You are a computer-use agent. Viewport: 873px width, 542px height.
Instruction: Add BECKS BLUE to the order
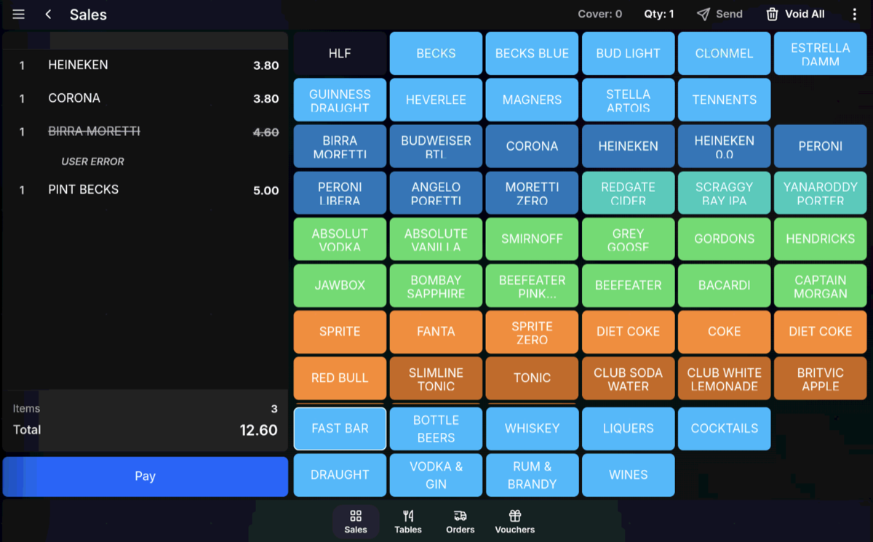[x=532, y=53]
